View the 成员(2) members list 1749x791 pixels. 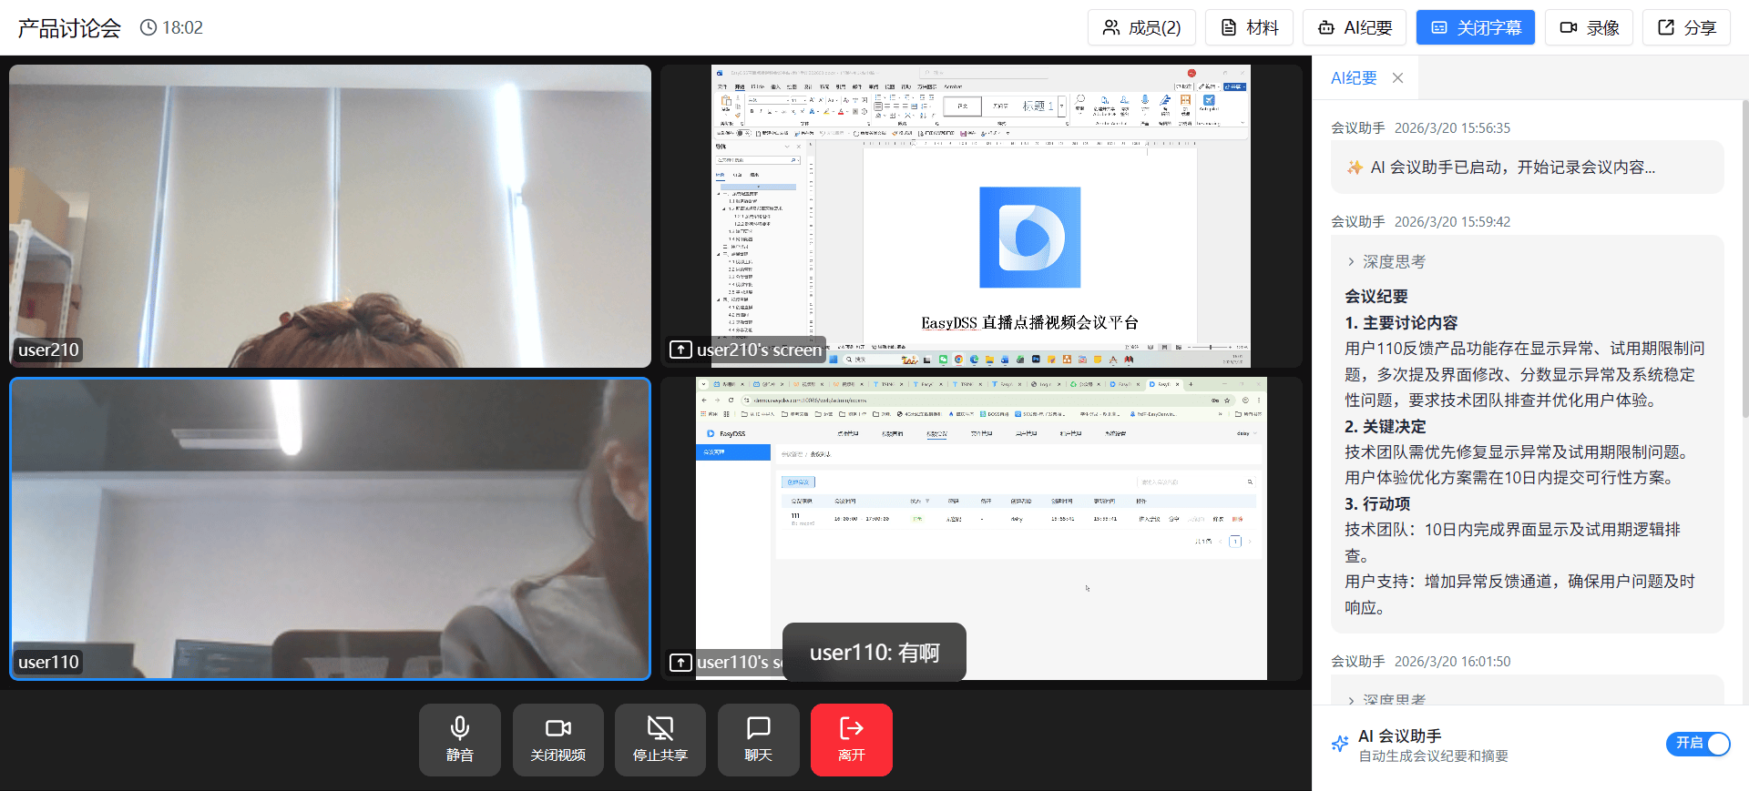1141,27
